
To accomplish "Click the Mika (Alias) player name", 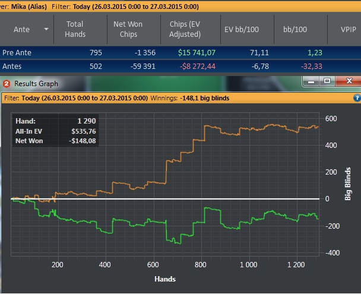I will tap(29, 7).
